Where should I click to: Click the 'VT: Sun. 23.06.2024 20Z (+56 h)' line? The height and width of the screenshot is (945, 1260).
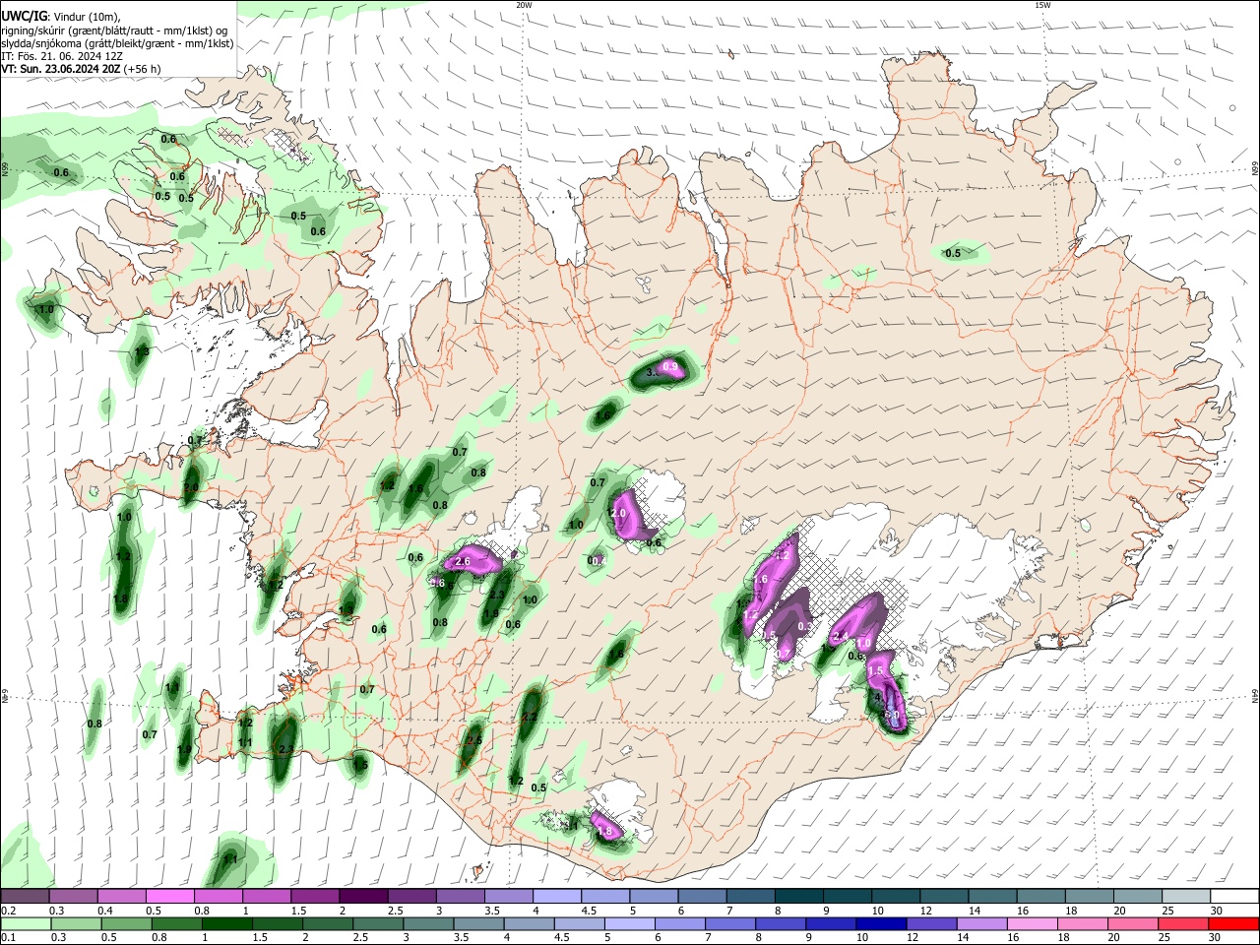click(81, 69)
